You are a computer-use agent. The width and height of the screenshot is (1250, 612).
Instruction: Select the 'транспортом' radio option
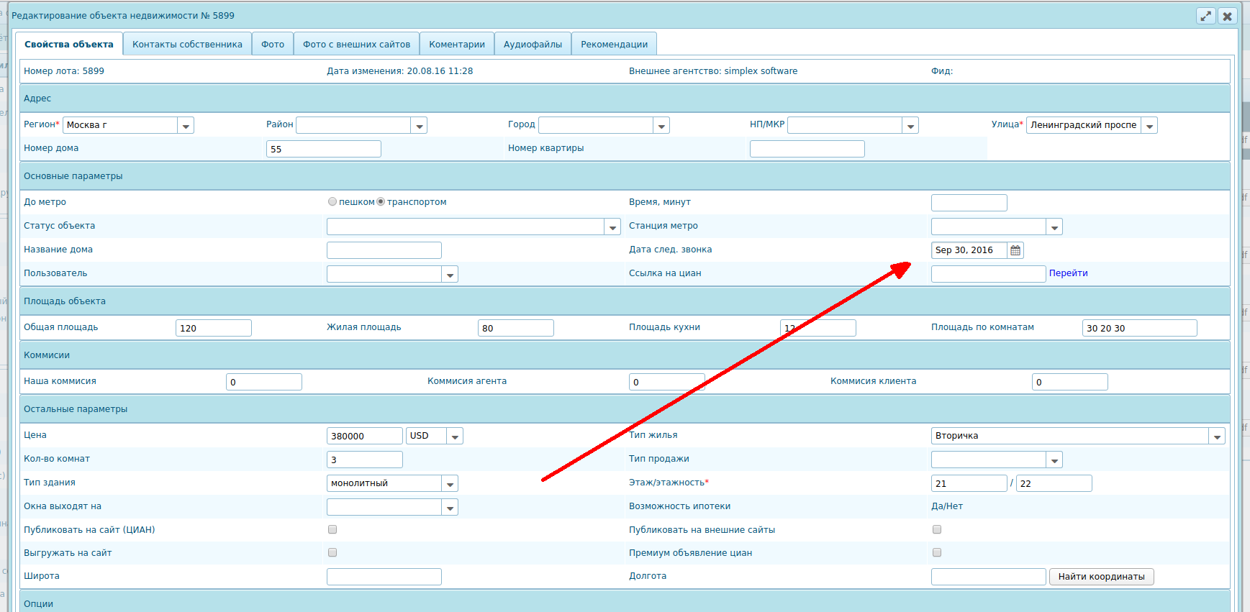click(381, 202)
